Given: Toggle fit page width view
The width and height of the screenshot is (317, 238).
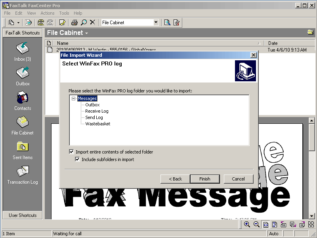Looking at the screenshot, I should click(x=265, y=225).
